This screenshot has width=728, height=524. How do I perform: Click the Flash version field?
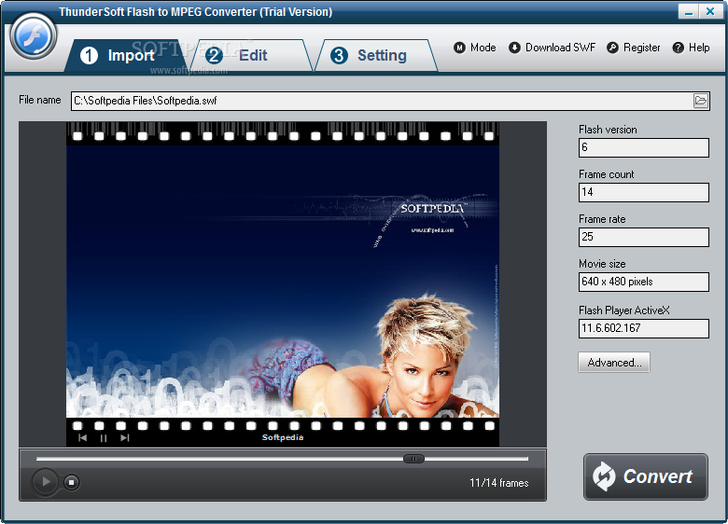643,147
